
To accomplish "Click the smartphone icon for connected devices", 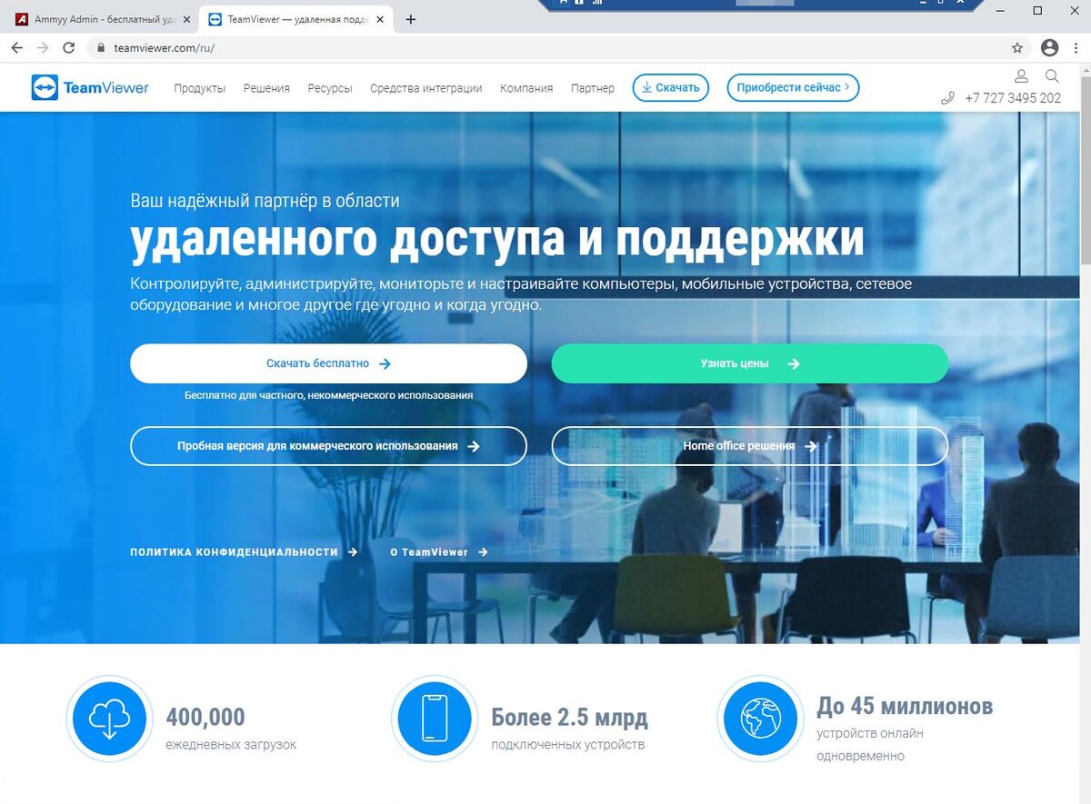I will (x=435, y=719).
